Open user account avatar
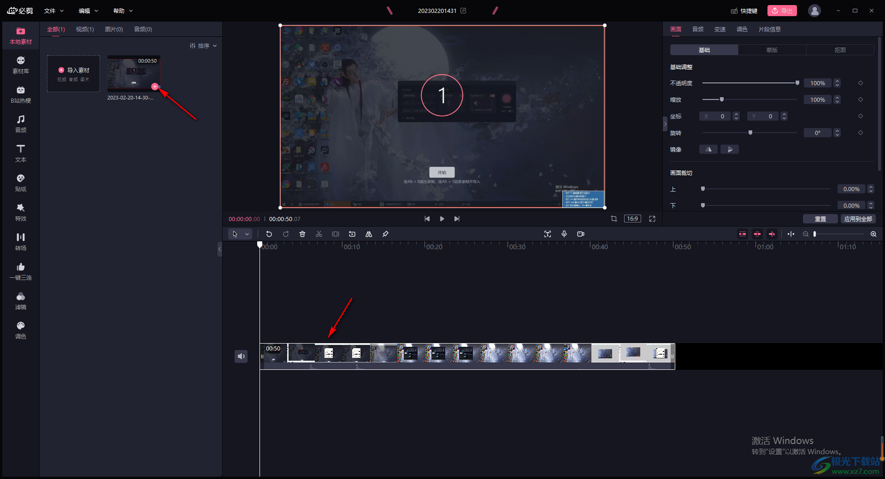885x479 pixels. [814, 11]
